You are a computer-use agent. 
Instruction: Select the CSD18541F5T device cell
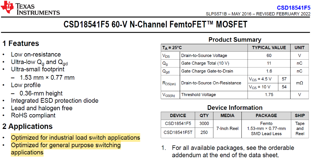pyautogui.click(x=178, y=133)
